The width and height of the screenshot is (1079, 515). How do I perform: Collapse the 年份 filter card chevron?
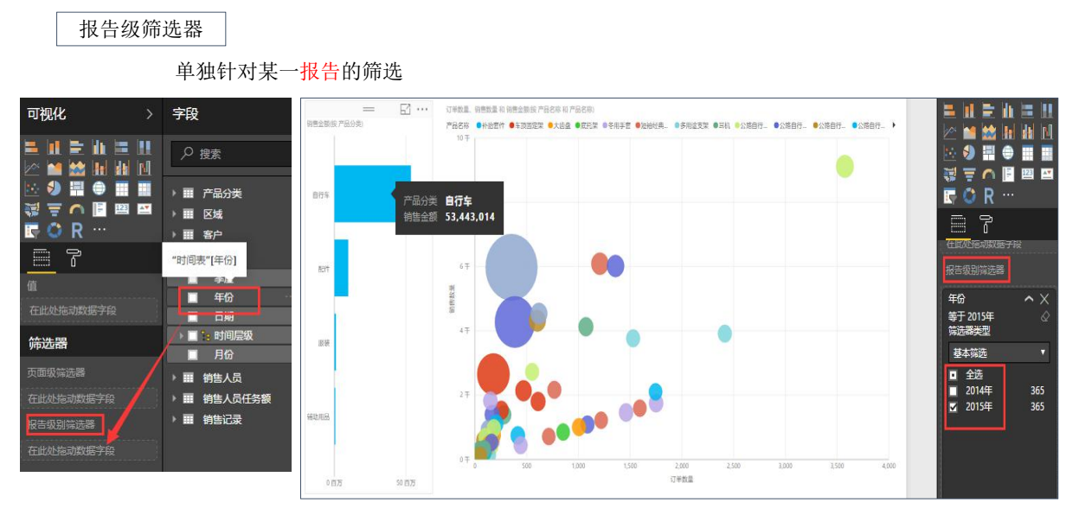point(1028,299)
